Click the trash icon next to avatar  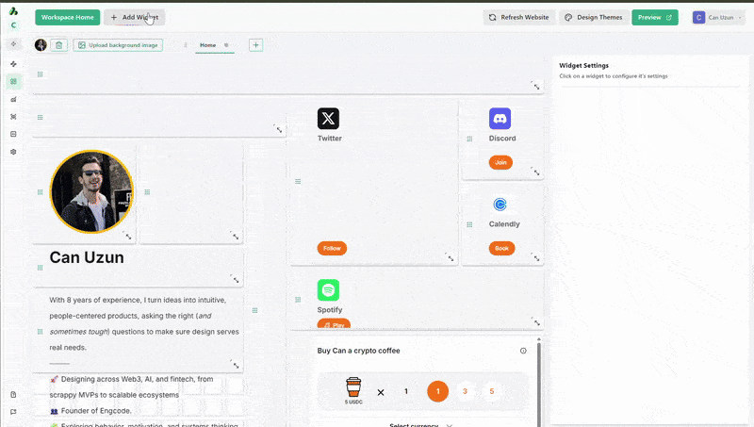pyautogui.click(x=58, y=45)
